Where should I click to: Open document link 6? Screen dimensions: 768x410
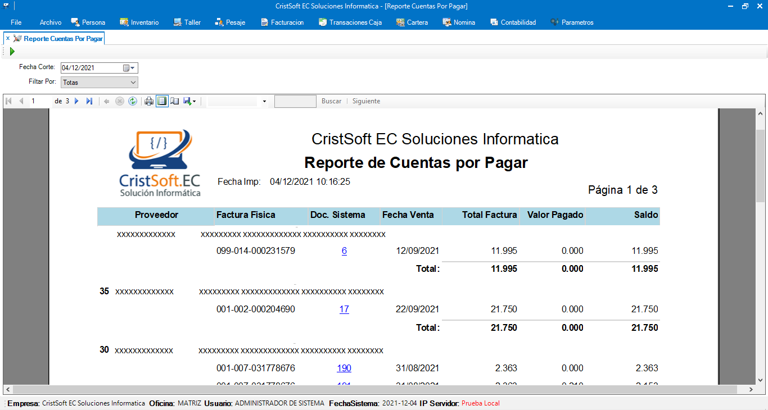pos(344,251)
